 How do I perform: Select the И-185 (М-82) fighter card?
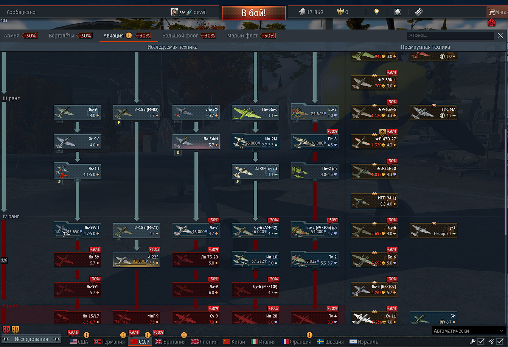(137, 112)
